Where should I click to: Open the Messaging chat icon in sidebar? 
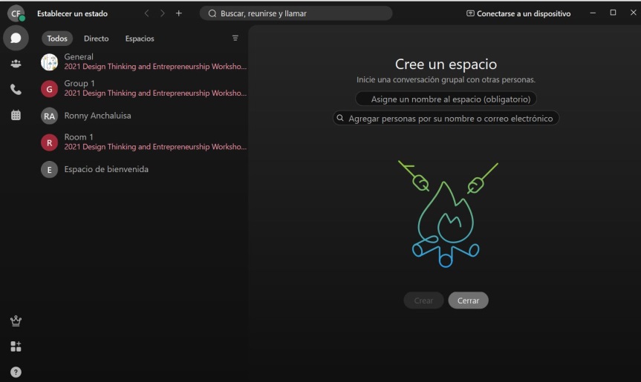pos(16,38)
